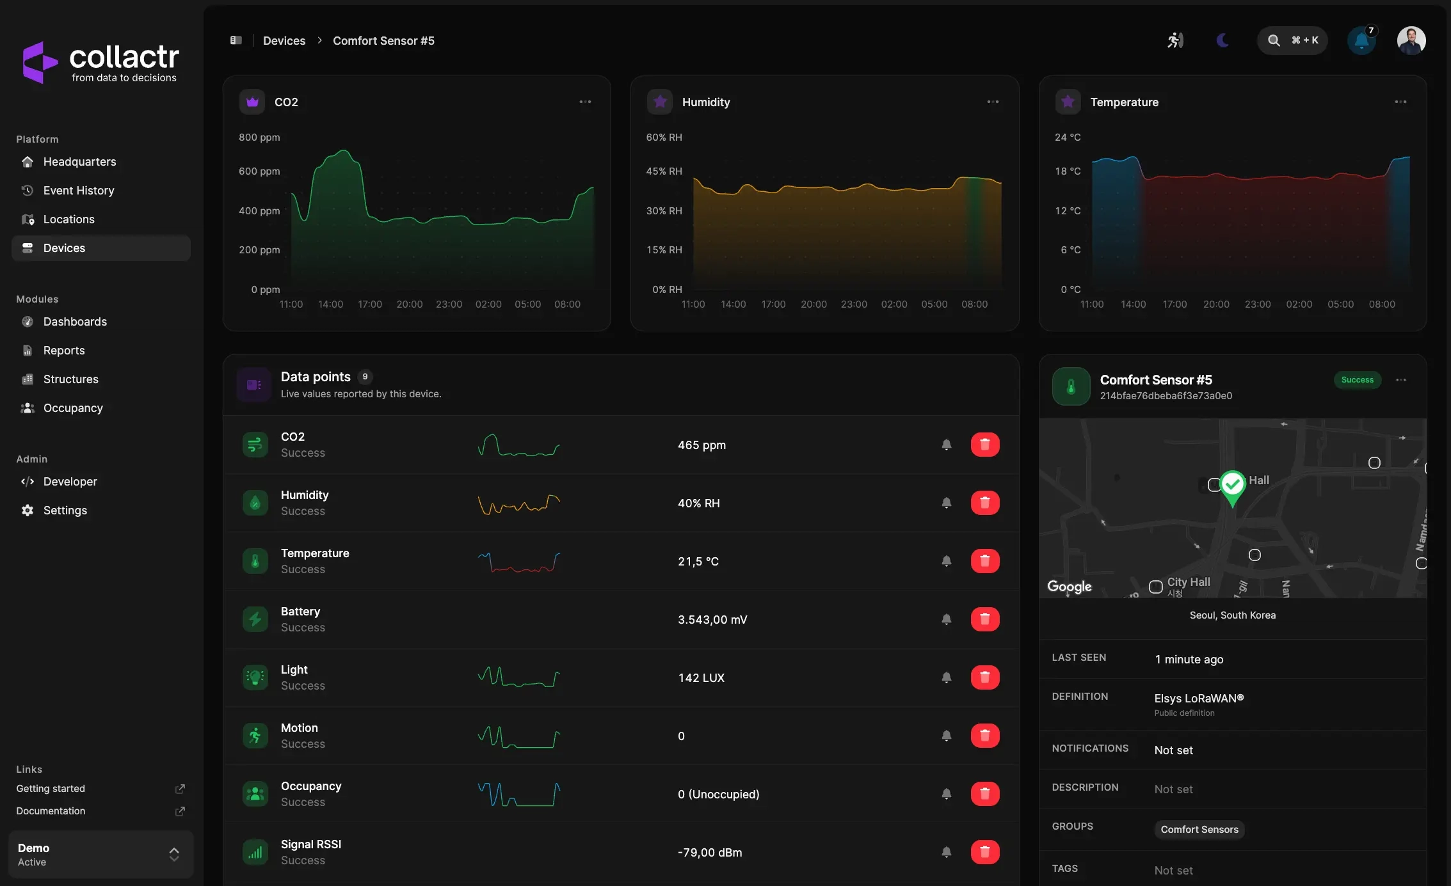Open Documentation external link
1451x886 pixels.
click(x=101, y=811)
